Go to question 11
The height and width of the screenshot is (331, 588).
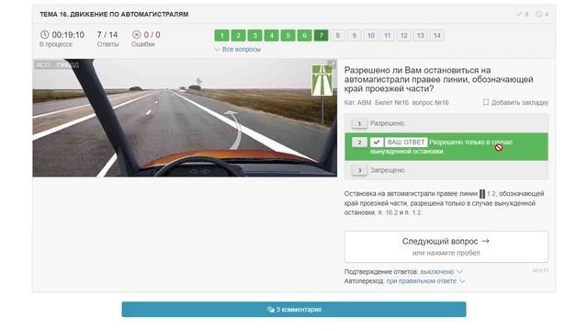tap(388, 36)
